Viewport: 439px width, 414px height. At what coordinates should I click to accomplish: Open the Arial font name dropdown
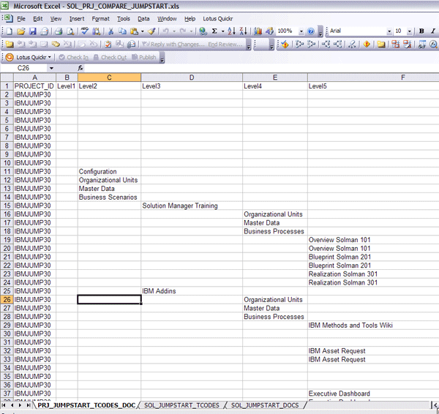pyautogui.click(x=389, y=31)
